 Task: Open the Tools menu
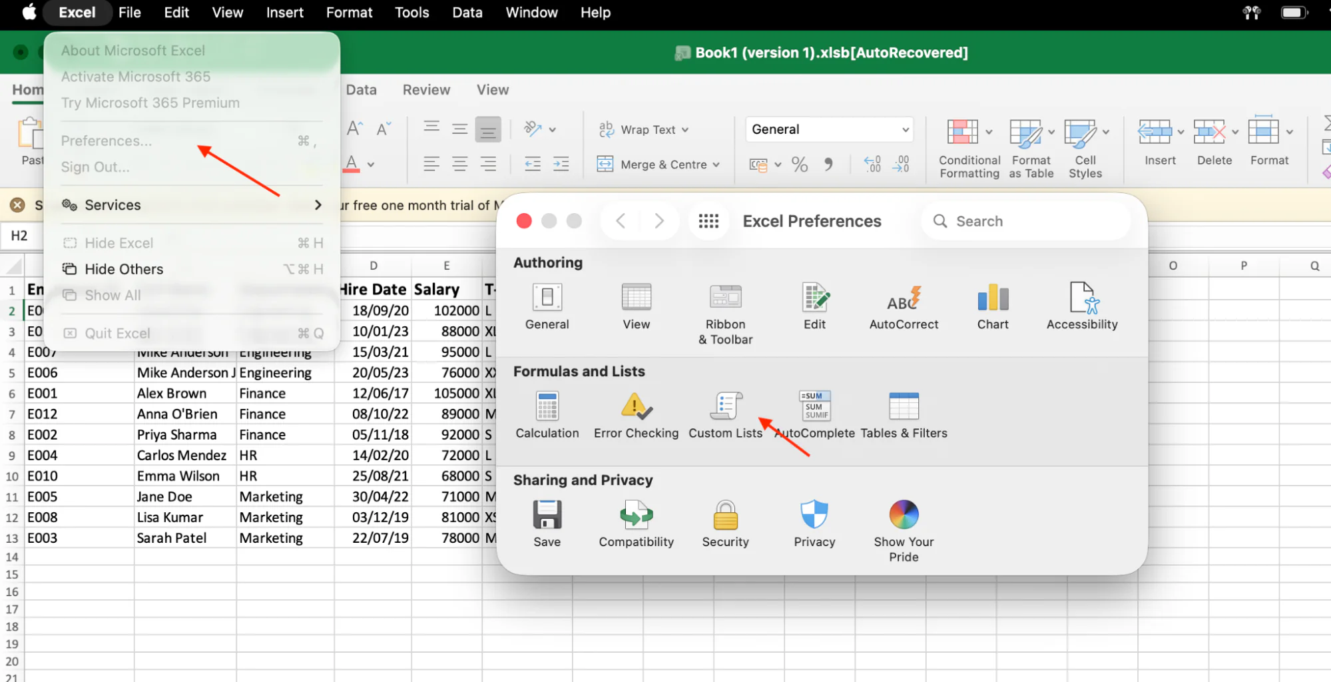click(x=411, y=13)
